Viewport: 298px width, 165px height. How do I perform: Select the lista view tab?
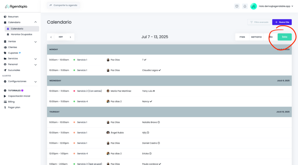point(284,37)
